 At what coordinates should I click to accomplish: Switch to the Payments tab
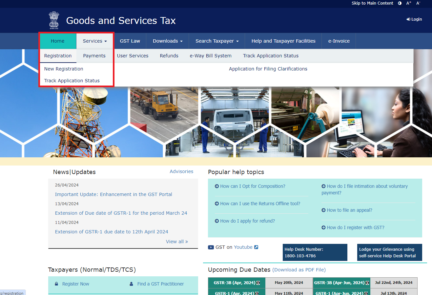pos(94,56)
